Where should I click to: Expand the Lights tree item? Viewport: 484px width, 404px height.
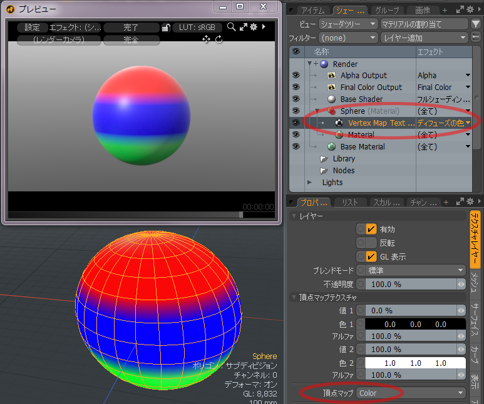pyautogui.click(x=309, y=183)
